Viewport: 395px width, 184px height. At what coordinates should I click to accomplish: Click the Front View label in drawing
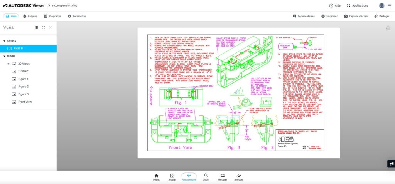click(180, 147)
